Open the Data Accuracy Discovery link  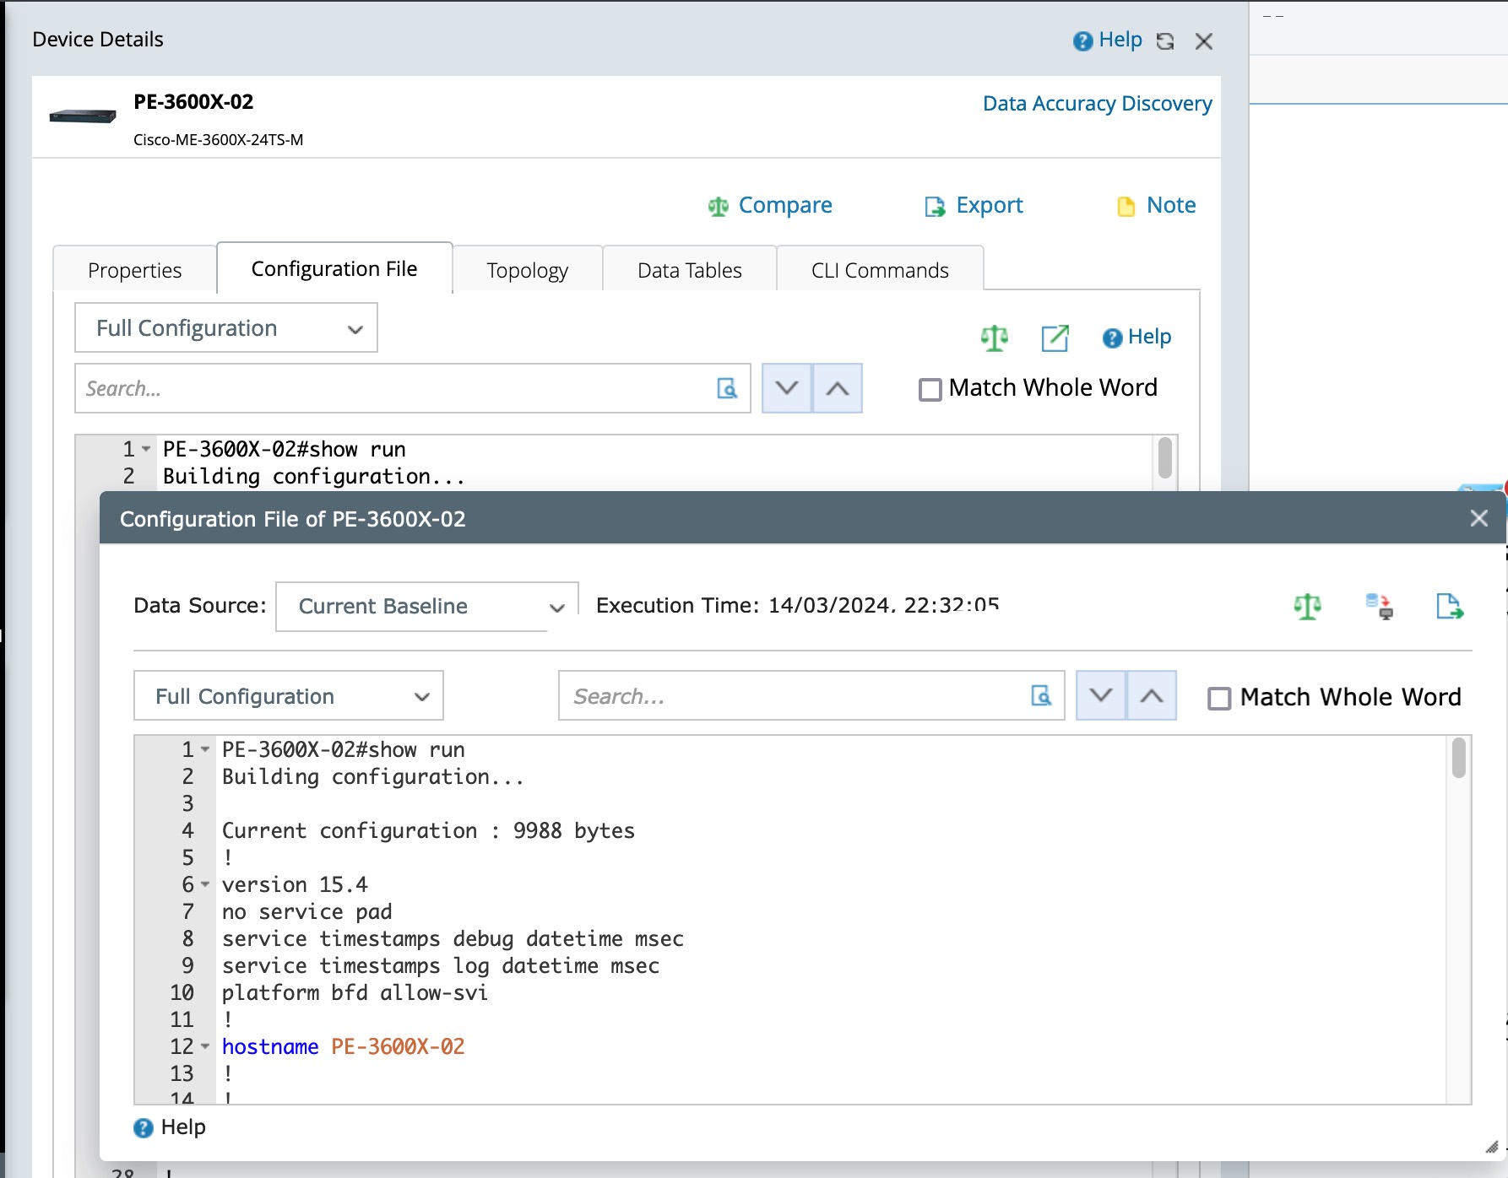1097,103
